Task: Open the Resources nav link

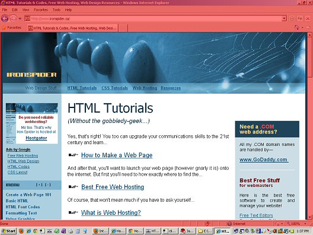Action: pyautogui.click(x=171, y=88)
